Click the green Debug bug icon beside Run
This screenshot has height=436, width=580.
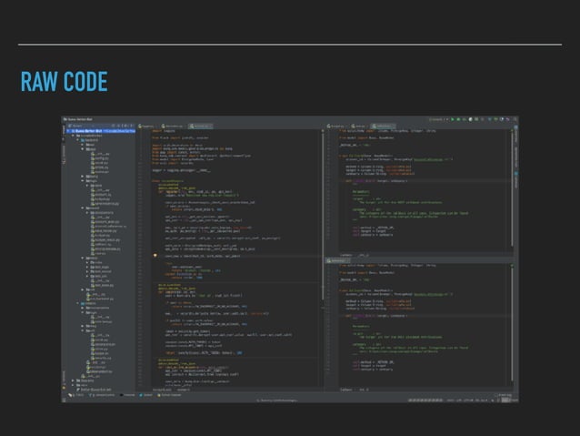pyautogui.click(x=458, y=119)
